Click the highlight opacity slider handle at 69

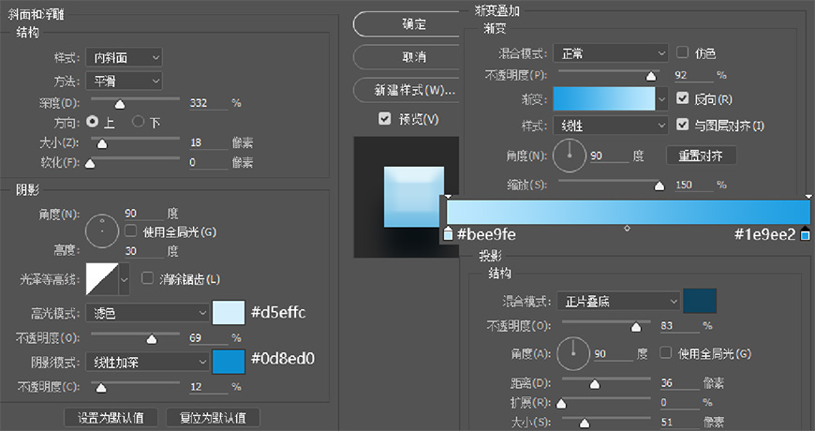[x=151, y=339]
